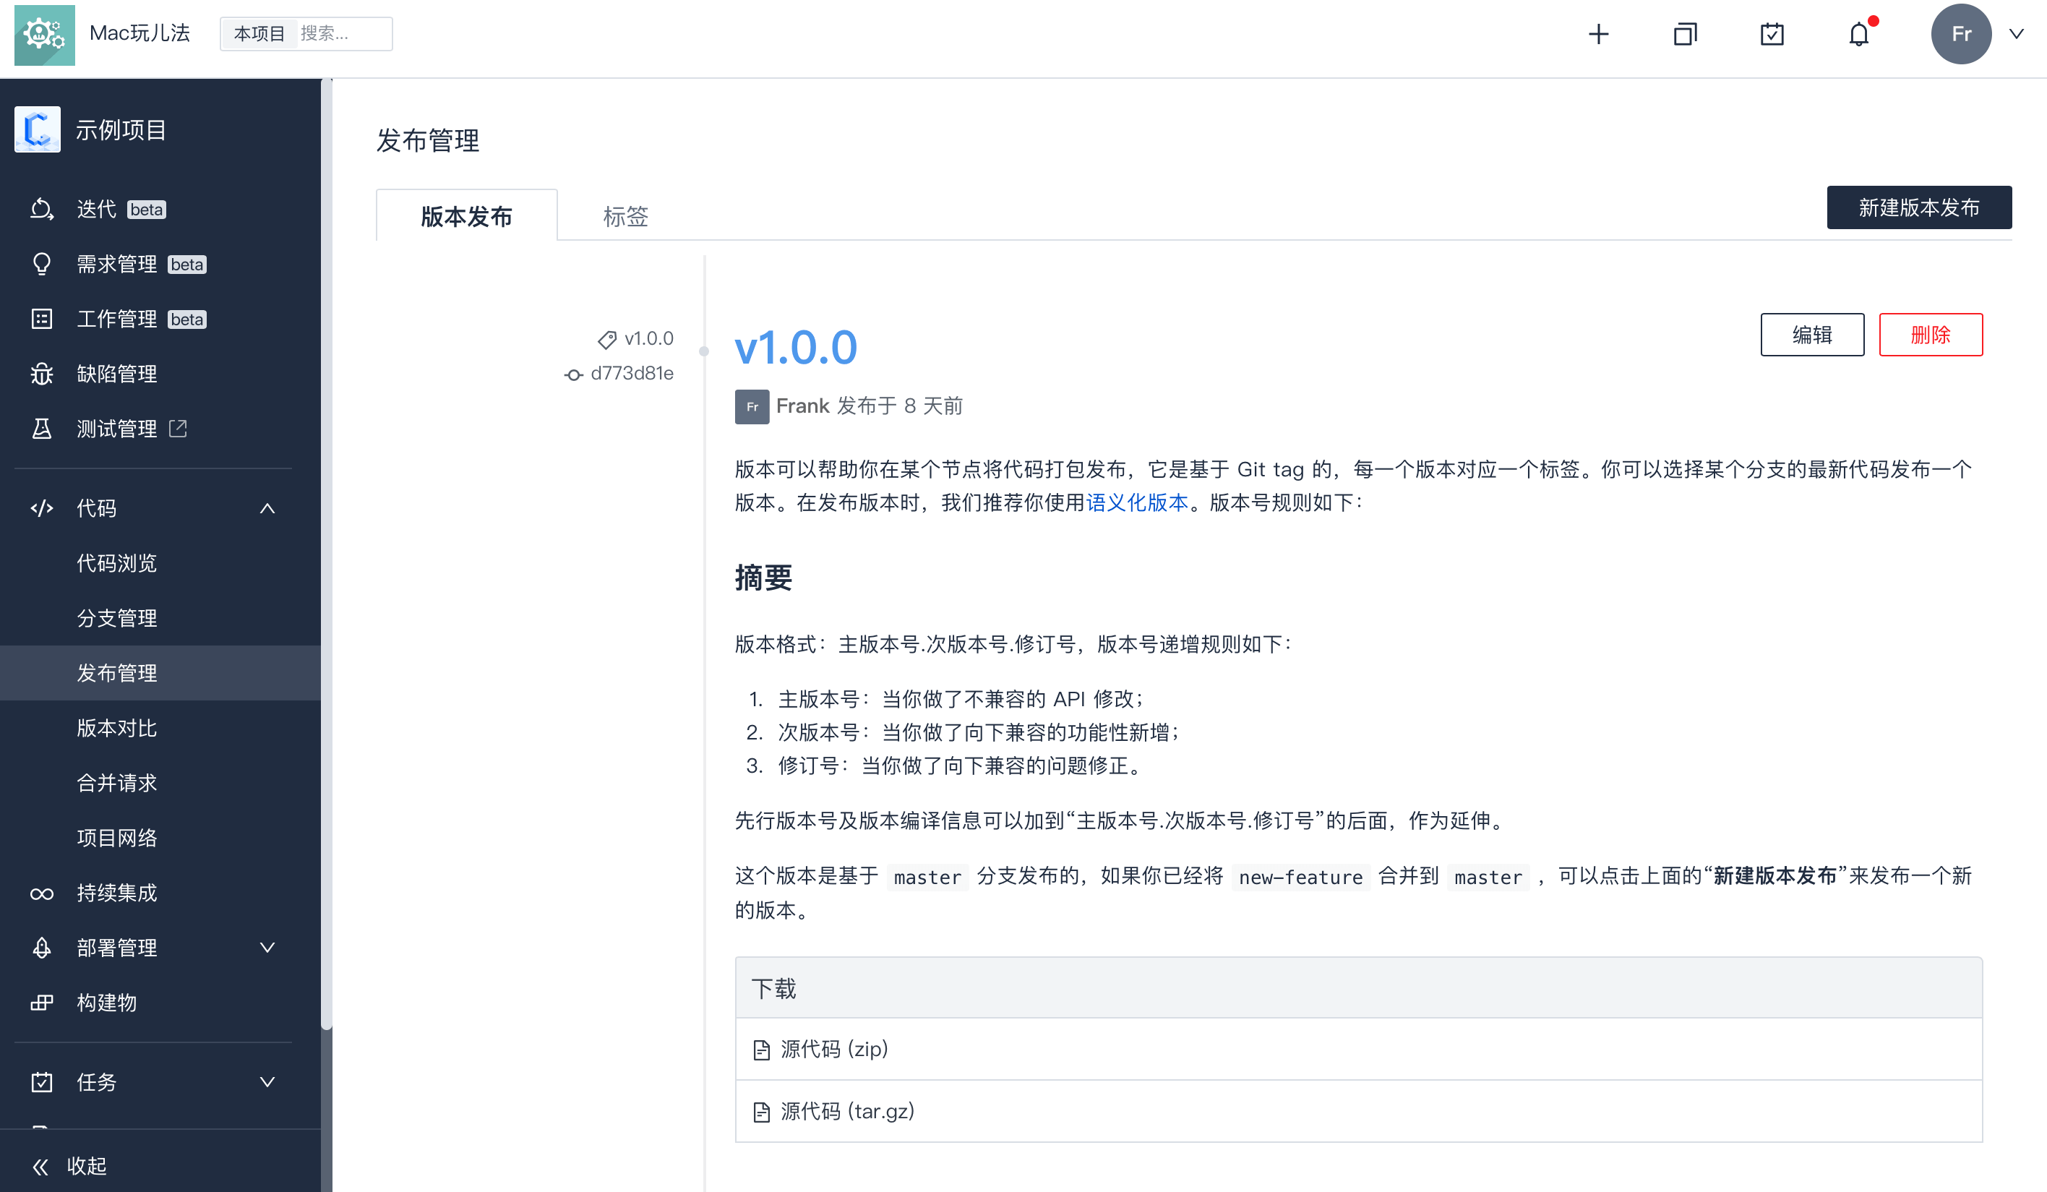This screenshot has height=1192, width=2047.
Task: Open the calendar checkmark icon in header
Action: pos(1772,34)
